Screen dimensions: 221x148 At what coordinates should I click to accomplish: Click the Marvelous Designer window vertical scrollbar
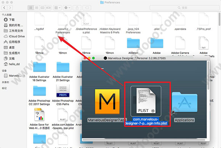[x=208, y=75]
